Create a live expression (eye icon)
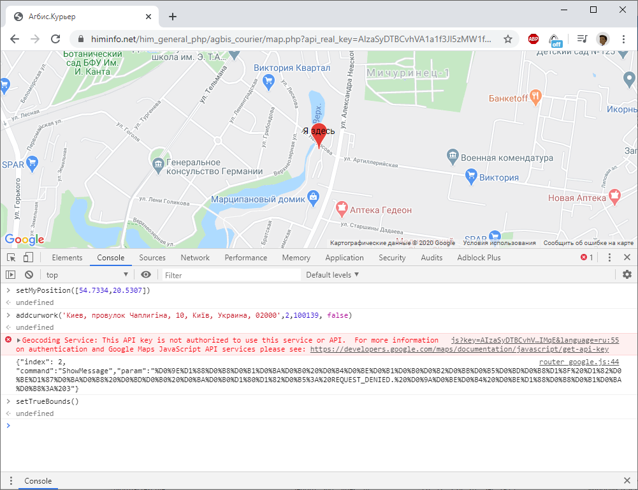 [x=146, y=274]
